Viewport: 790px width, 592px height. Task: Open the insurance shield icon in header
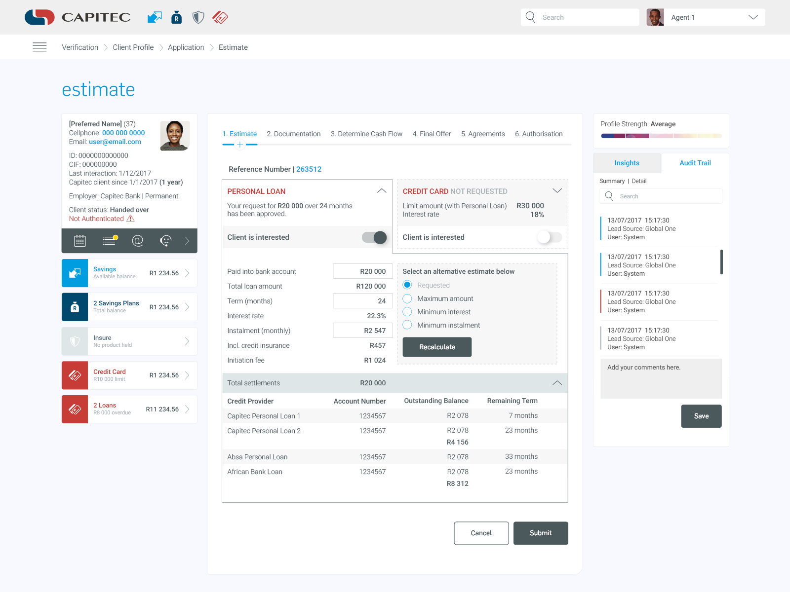198,18
